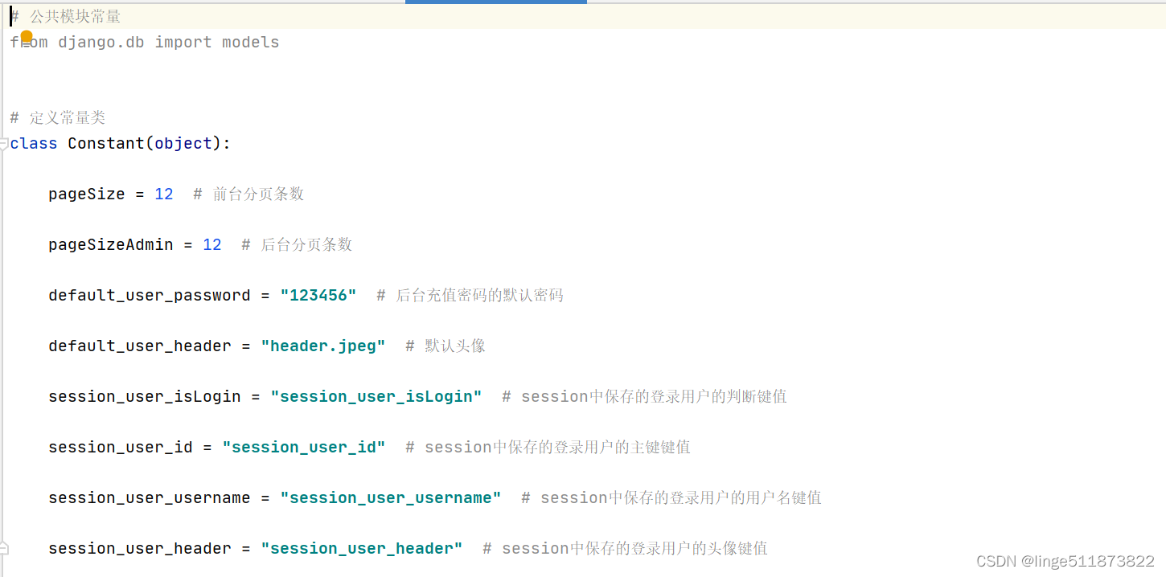Click the 'default_user_header' variable name
Image resolution: width=1166 pixels, height=577 pixels.
(140, 346)
